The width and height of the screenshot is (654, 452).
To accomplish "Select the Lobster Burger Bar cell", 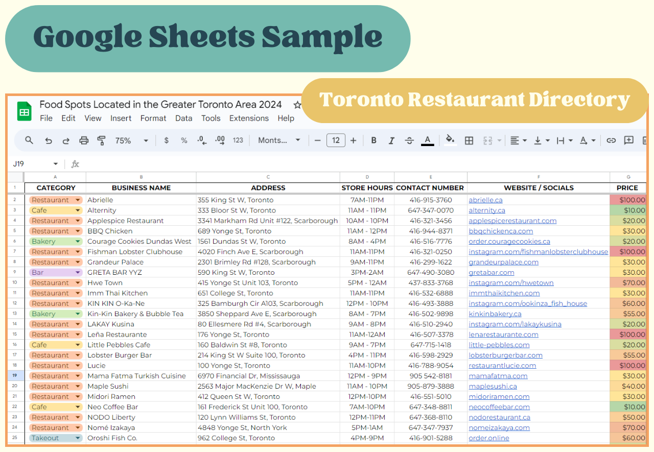I will (141, 355).
